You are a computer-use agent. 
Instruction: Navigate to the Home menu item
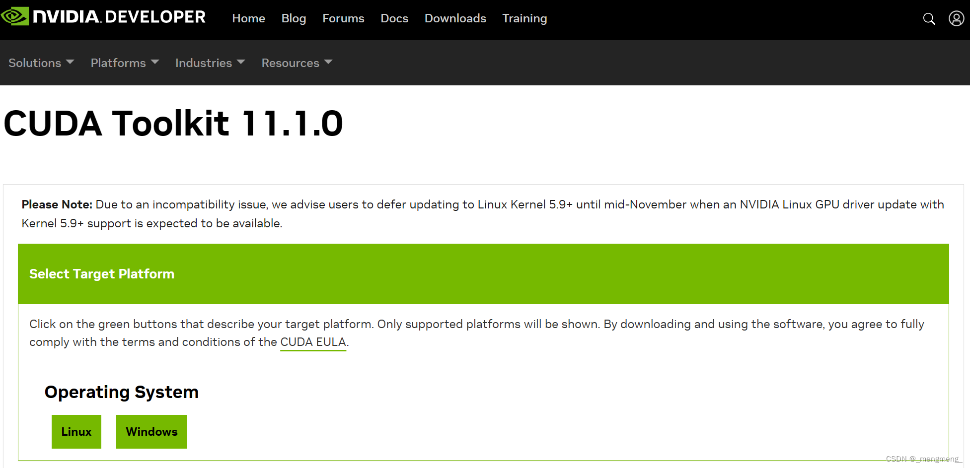[x=248, y=18]
